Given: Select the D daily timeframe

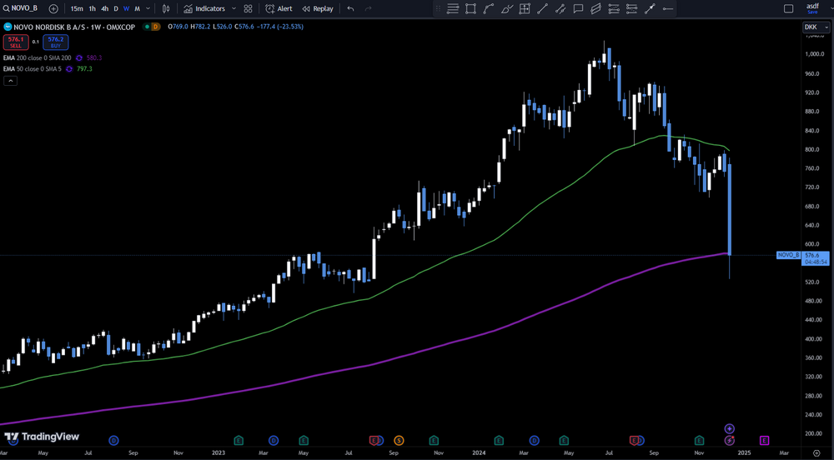Looking at the screenshot, I should click(x=116, y=8).
